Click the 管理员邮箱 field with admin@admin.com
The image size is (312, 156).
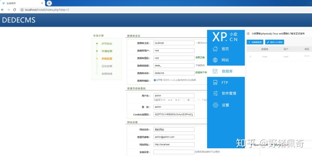pyautogui.click(x=174, y=137)
